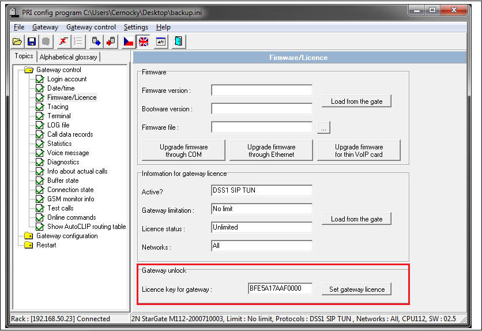
Task: Click Set gateway licence button
Action: pos(356,289)
